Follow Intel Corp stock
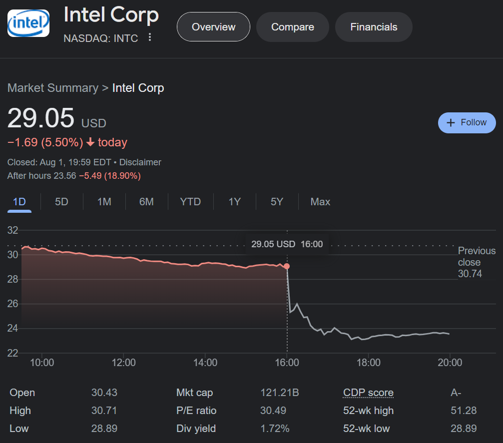Image resolution: width=503 pixels, height=443 pixels. click(x=467, y=123)
